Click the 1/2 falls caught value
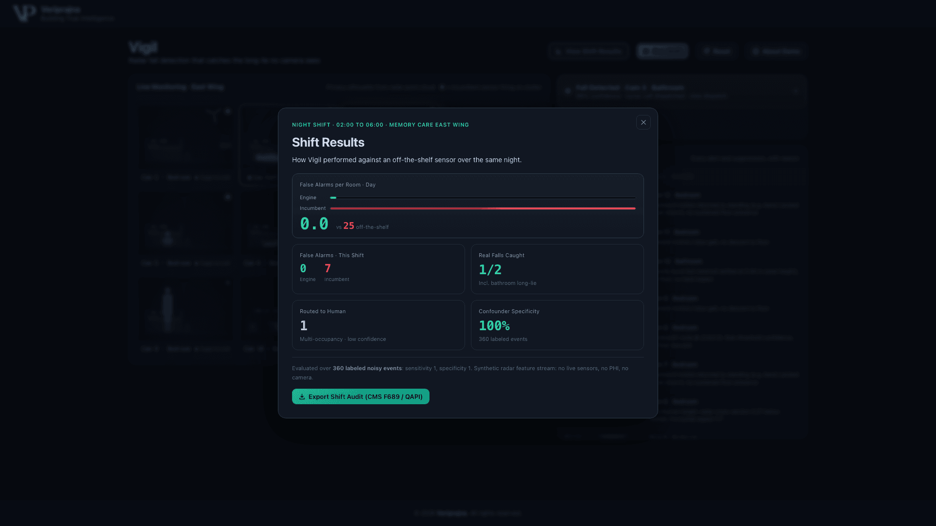This screenshot has width=936, height=526. pos(490,269)
